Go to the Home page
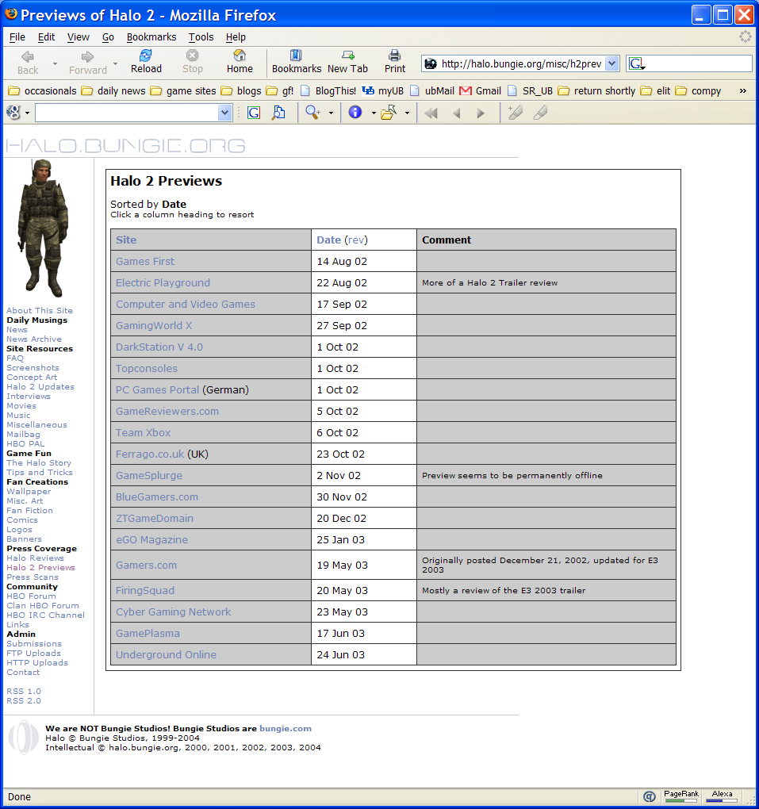 point(240,61)
